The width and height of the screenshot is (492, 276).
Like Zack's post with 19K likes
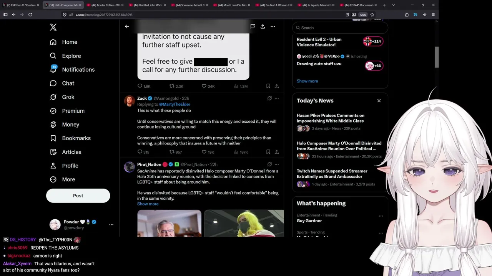(208, 152)
